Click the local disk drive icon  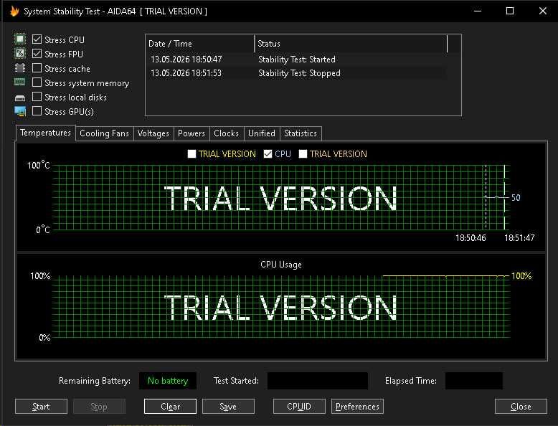point(20,98)
